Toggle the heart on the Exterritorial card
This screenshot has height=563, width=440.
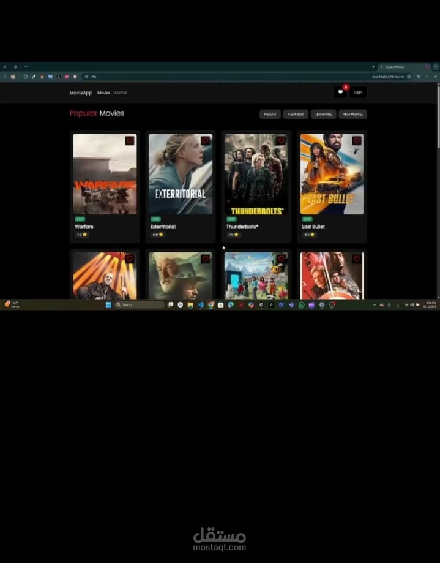(x=206, y=141)
